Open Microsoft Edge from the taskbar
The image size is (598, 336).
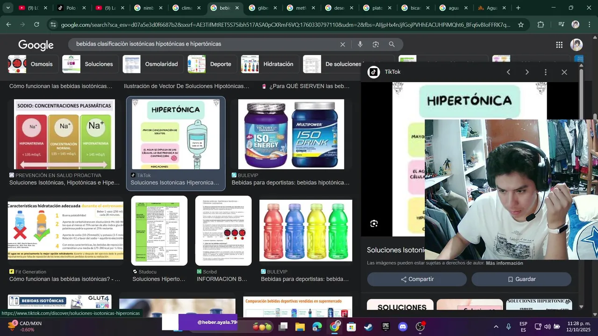(317, 327)
